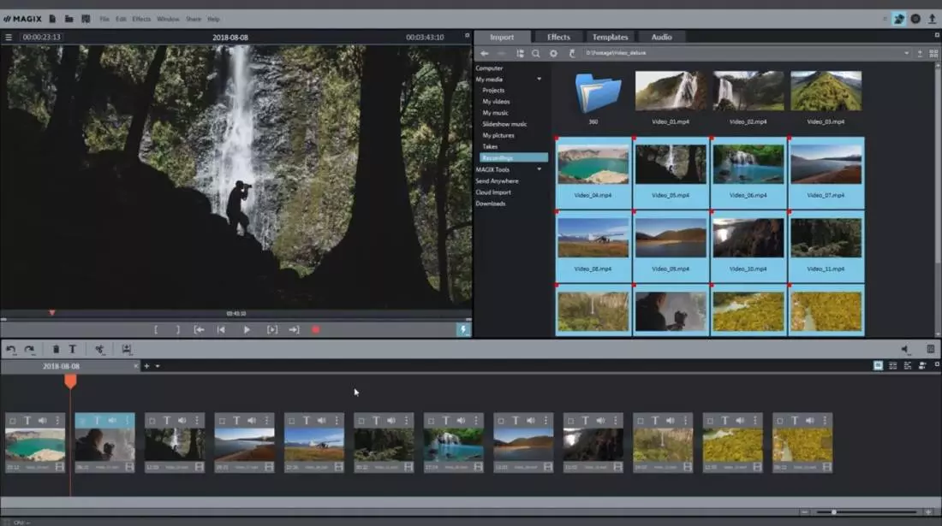Set the range start bracket marker
Screen dimensions: 942x526
pyautogui.click(x=156, y=329)
